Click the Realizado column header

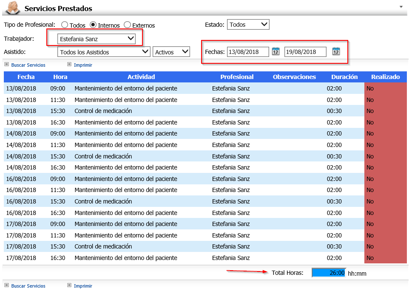coord(385,77)
